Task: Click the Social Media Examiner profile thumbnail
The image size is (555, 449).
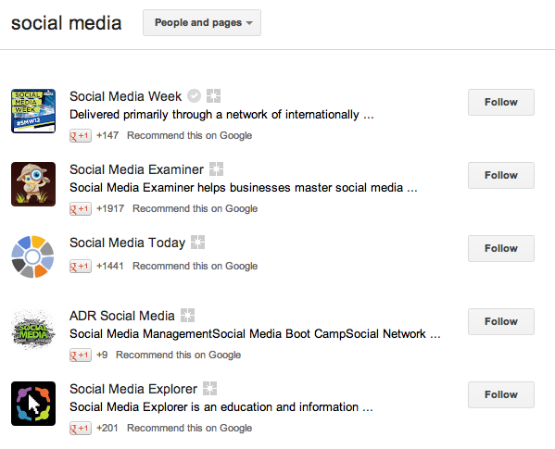Action: coord(33,184)
